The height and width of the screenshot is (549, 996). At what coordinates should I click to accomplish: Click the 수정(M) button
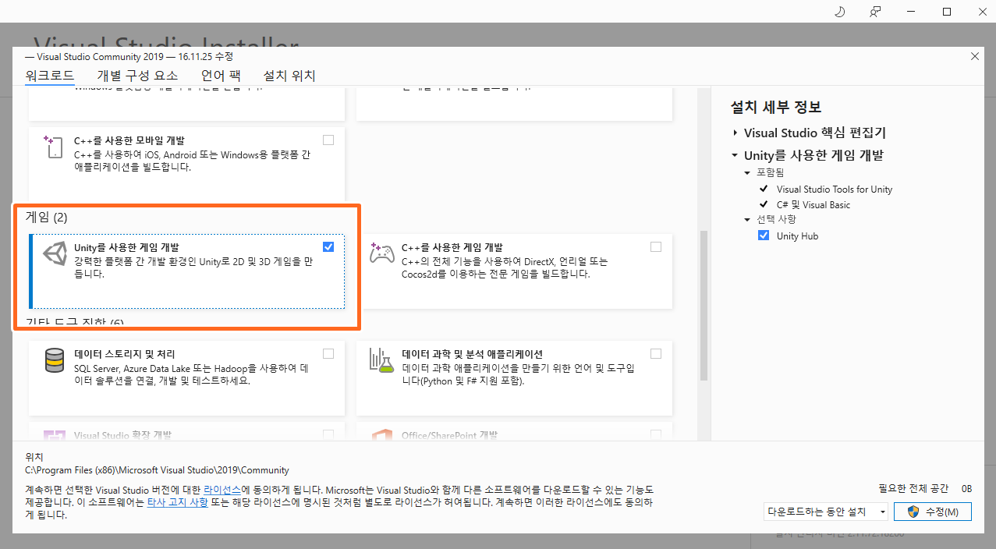click(x=933, y=512)
